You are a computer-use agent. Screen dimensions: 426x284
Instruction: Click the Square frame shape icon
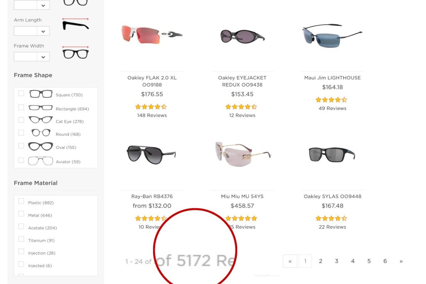(x=40, y=93)
